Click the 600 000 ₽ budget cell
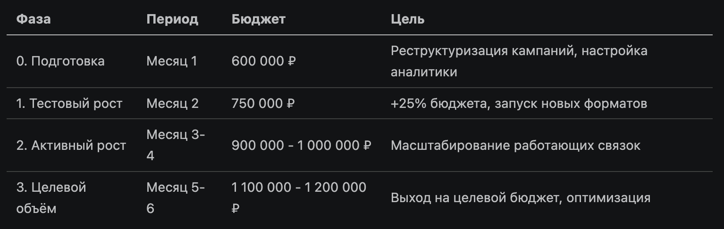This screenshot has width=724, height=229. coord(263,61)
